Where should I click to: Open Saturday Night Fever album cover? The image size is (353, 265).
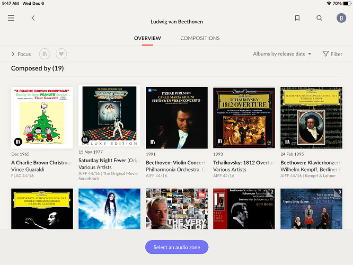(109, 116)
